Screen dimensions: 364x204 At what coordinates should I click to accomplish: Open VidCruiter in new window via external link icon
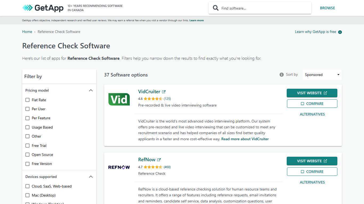(x=164, y=91)
